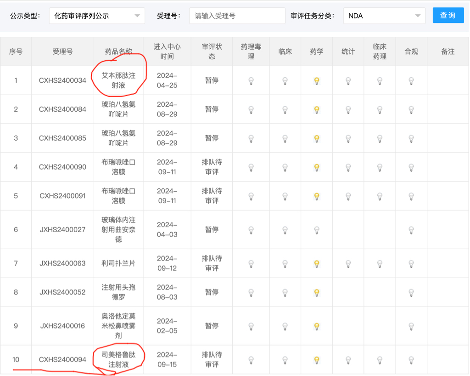This screenshot has height=376, width=470.
Task: Click the 统计 bulb for CXHS2400090
Action: pos(348,167)
